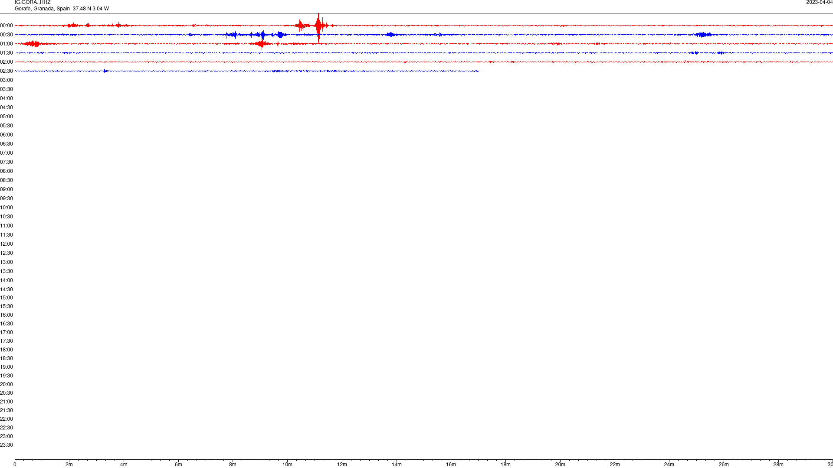The height and width of the screenshot is (468, 833).
Task: Select the 12m axis tick label
Action: (342, 465)
